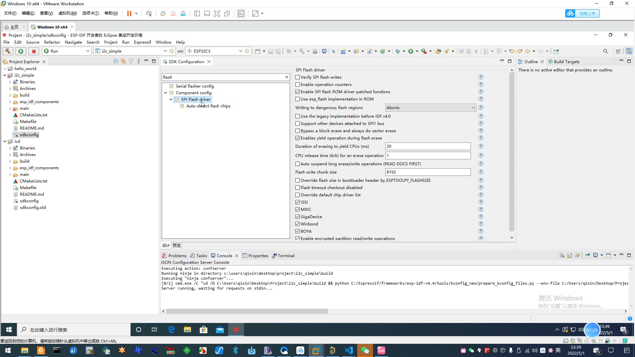Click the Build hammer icon in launch bar
Screen dimensions: 635x357
8,51
